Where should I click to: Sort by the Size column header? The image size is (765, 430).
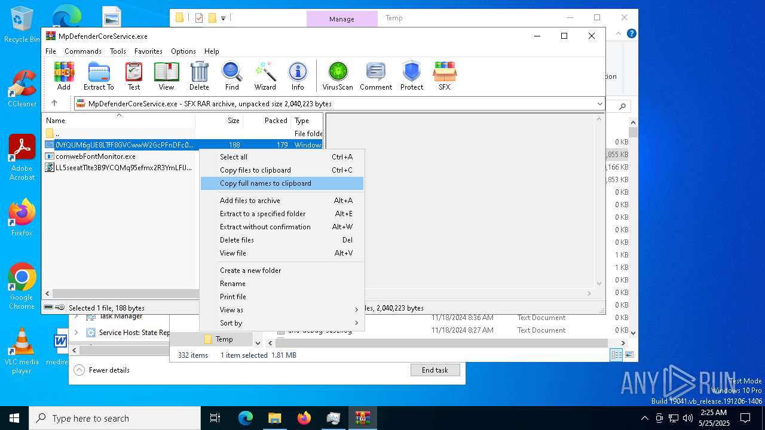coord(219,121)
